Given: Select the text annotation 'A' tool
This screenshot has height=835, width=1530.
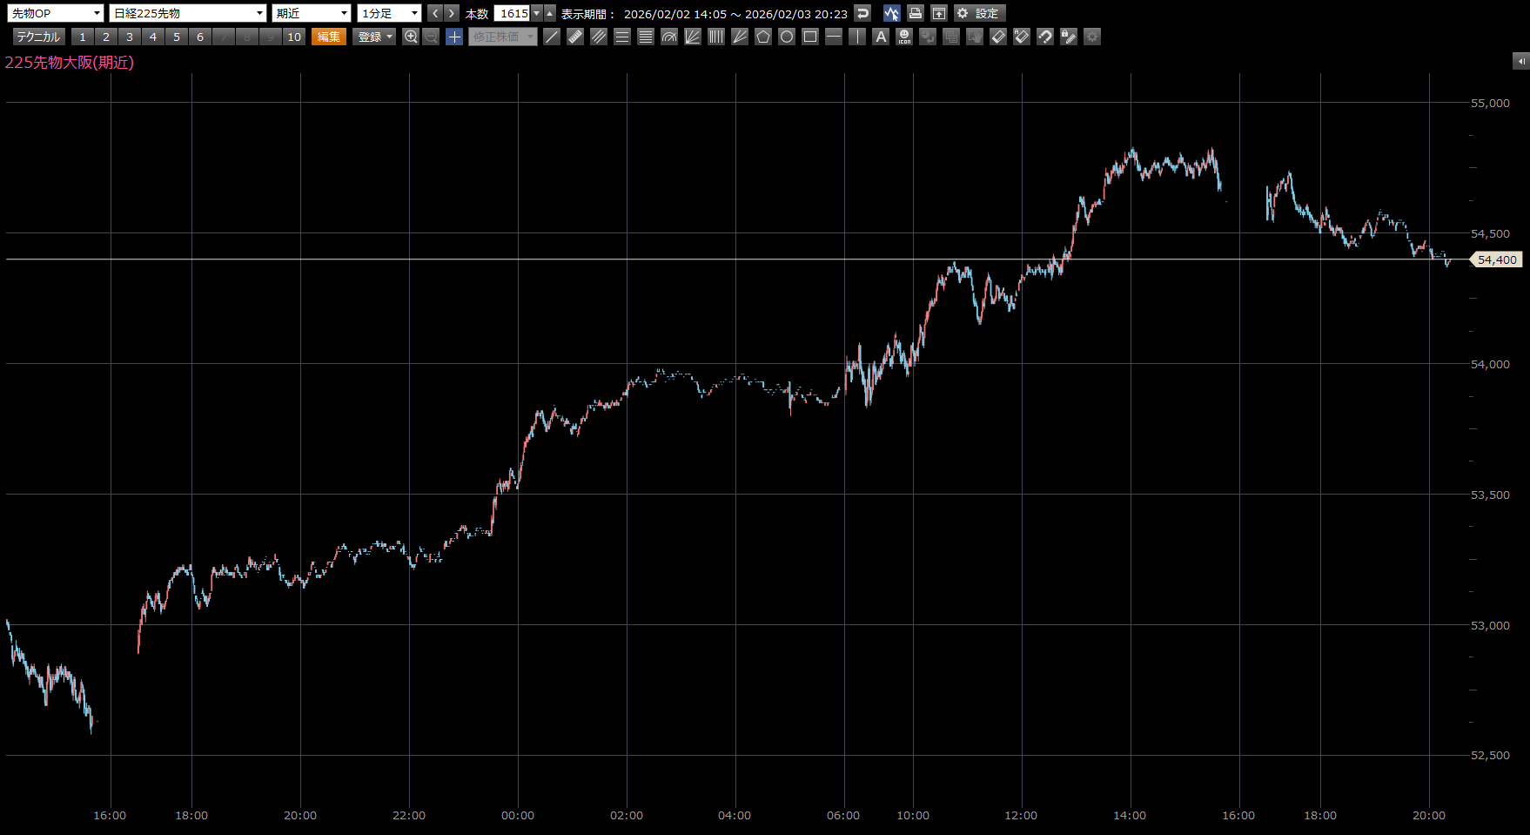Looking at the screenshot, I should click(881, 37).
